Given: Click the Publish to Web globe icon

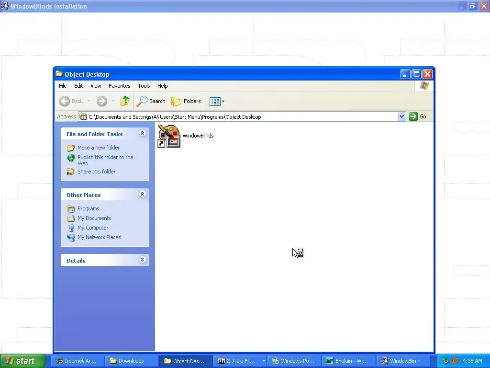Looking at the screenshot, I should [x=71, y=157].
